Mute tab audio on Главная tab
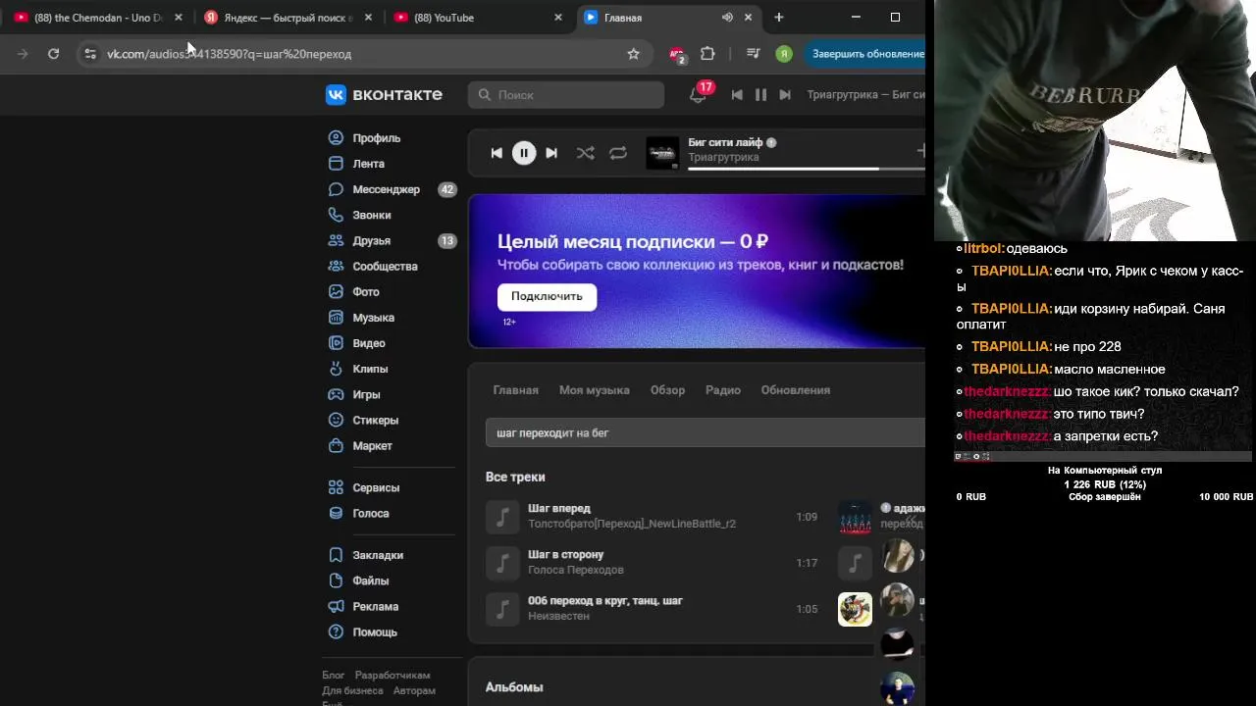The image size is (1256, 706). coord(727,18)
